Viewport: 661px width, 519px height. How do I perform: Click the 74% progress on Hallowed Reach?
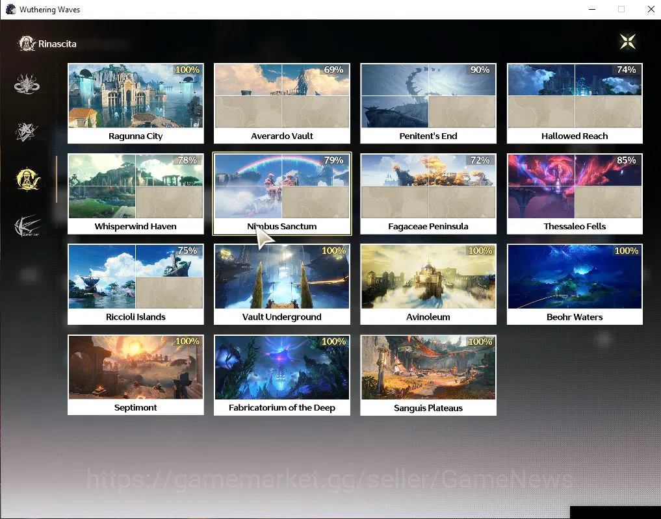(626, 70)
